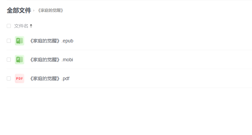Click the green epub book file icon

tap(20, 41)
